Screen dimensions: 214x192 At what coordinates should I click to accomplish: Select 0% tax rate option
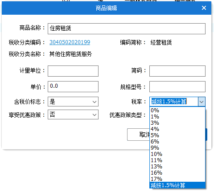pos(177,110)
